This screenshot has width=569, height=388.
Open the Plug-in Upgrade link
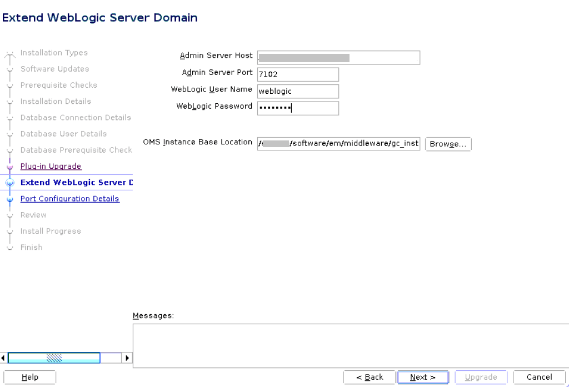click(51, 166)
